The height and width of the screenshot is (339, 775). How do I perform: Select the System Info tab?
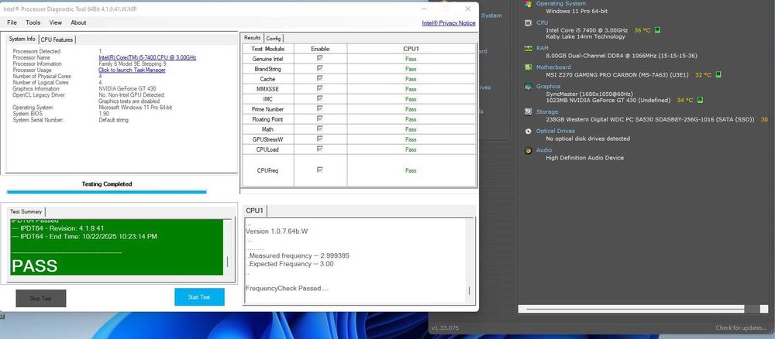click(22, 39)
